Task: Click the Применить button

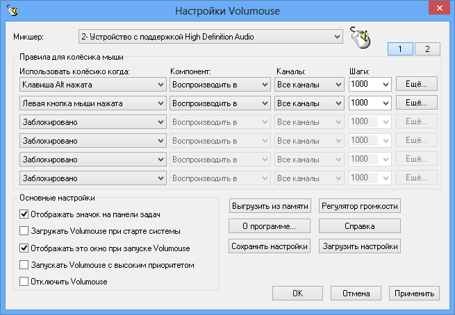Action: (414, 293)
